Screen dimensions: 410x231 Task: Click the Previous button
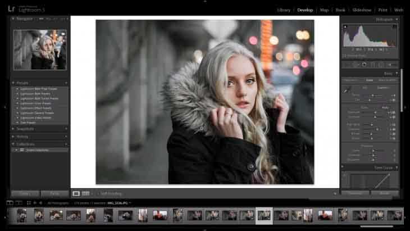pos(355,193)
